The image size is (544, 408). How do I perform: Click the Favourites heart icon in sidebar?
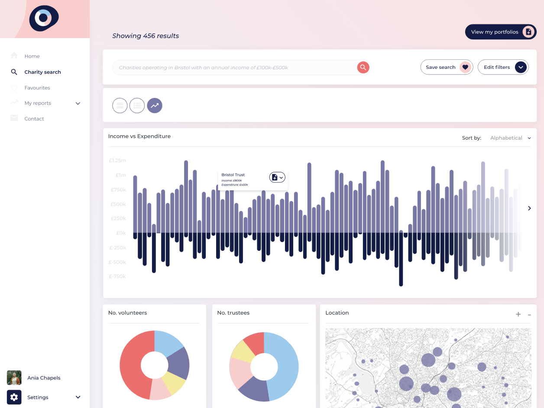[x=14, y=88]
